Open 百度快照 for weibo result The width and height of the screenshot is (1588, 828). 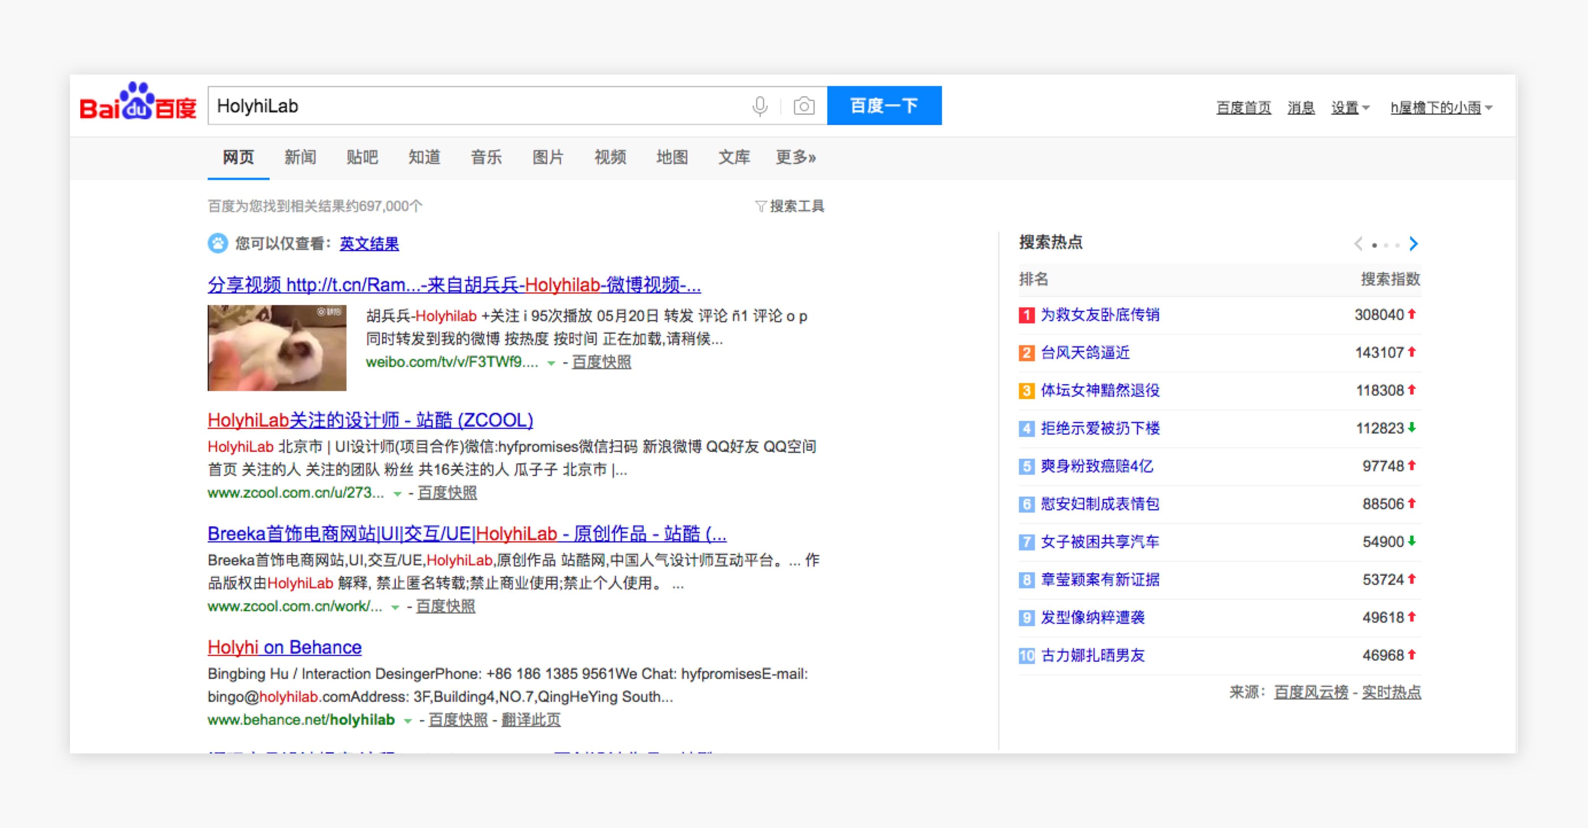pyautogui.click(x=601, y=362)
